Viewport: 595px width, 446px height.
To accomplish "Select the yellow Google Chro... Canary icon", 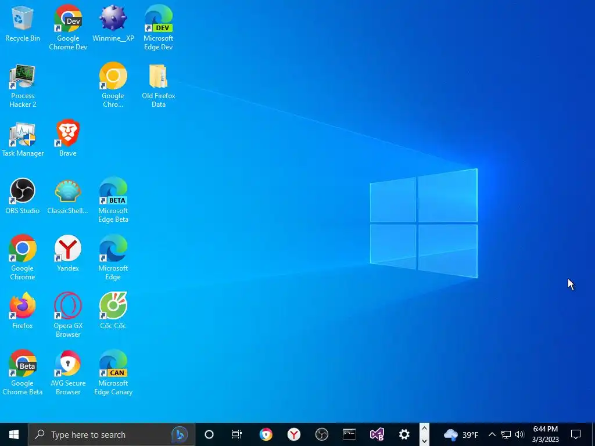I will pos(113,85).
